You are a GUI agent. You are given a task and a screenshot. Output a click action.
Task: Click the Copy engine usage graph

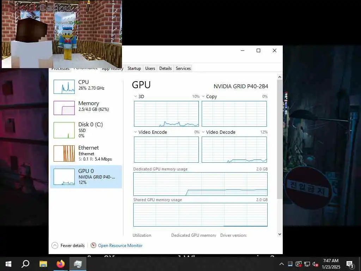(x=234, y=114)
